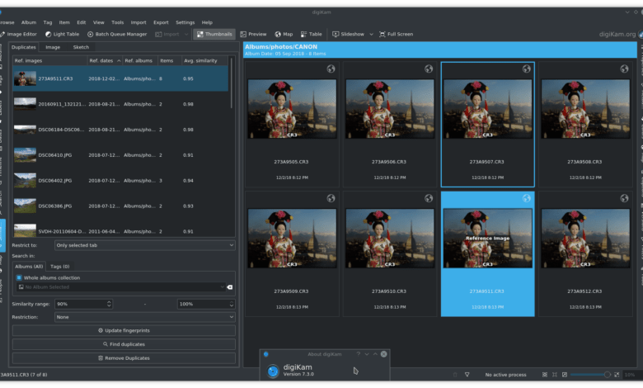This screenshot has width=643, height=388.
Task: Select the 20160911_132121 reference image row
Action: tap(120, 104)
